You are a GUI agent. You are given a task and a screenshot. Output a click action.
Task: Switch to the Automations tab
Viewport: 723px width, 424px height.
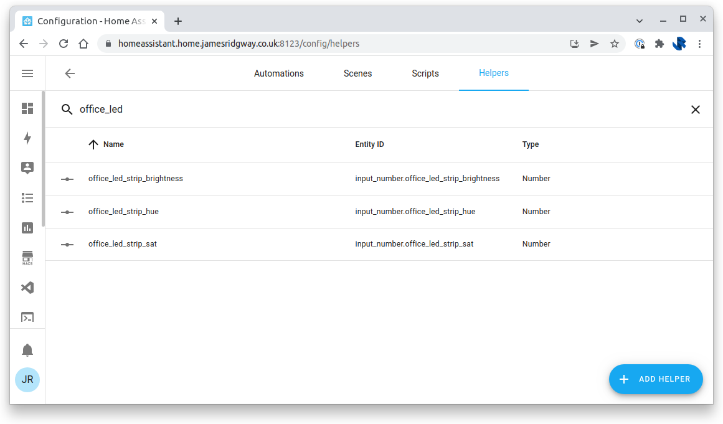(278, 73)
